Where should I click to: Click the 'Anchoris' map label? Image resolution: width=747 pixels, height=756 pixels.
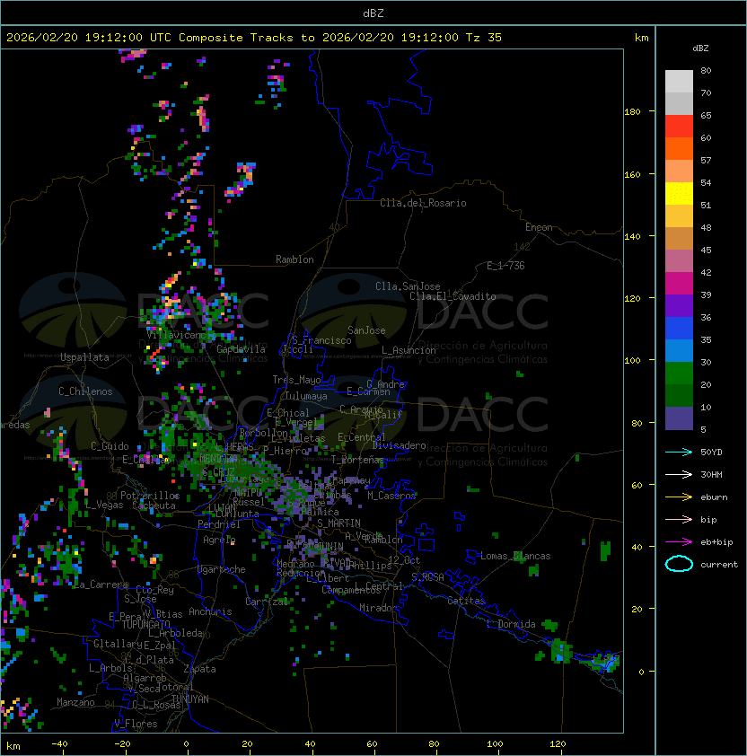pos(210,611)
